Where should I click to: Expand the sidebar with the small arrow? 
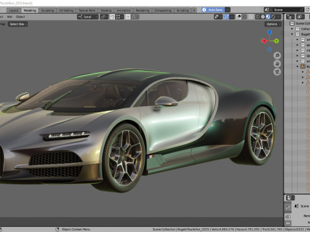282,33
